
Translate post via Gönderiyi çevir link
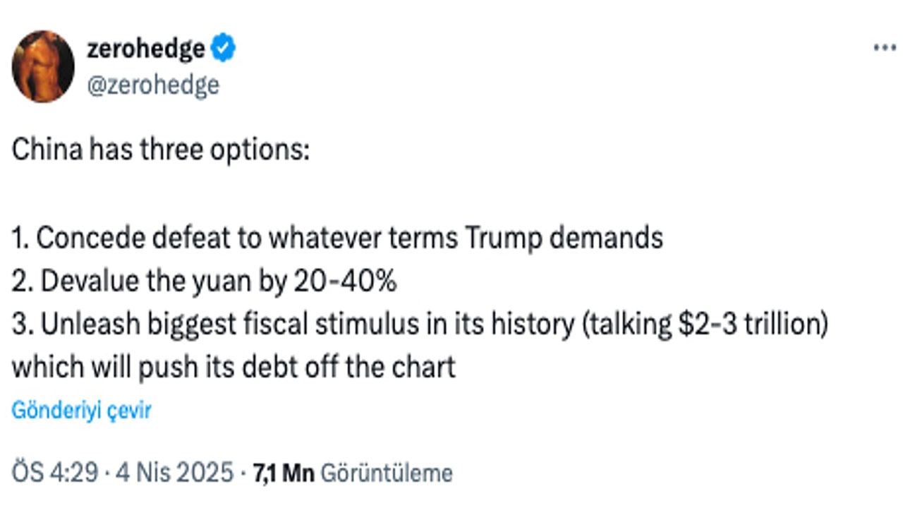[x=81, y=411]
